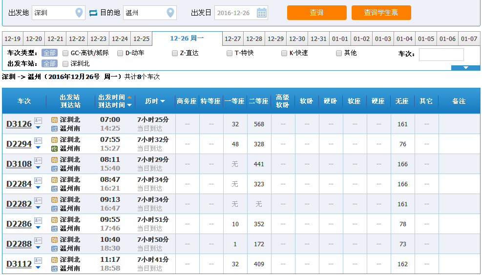Click the origin station badge for D2294
The width and height of the screenshot is (482, 275).
[x=54, y=139]
